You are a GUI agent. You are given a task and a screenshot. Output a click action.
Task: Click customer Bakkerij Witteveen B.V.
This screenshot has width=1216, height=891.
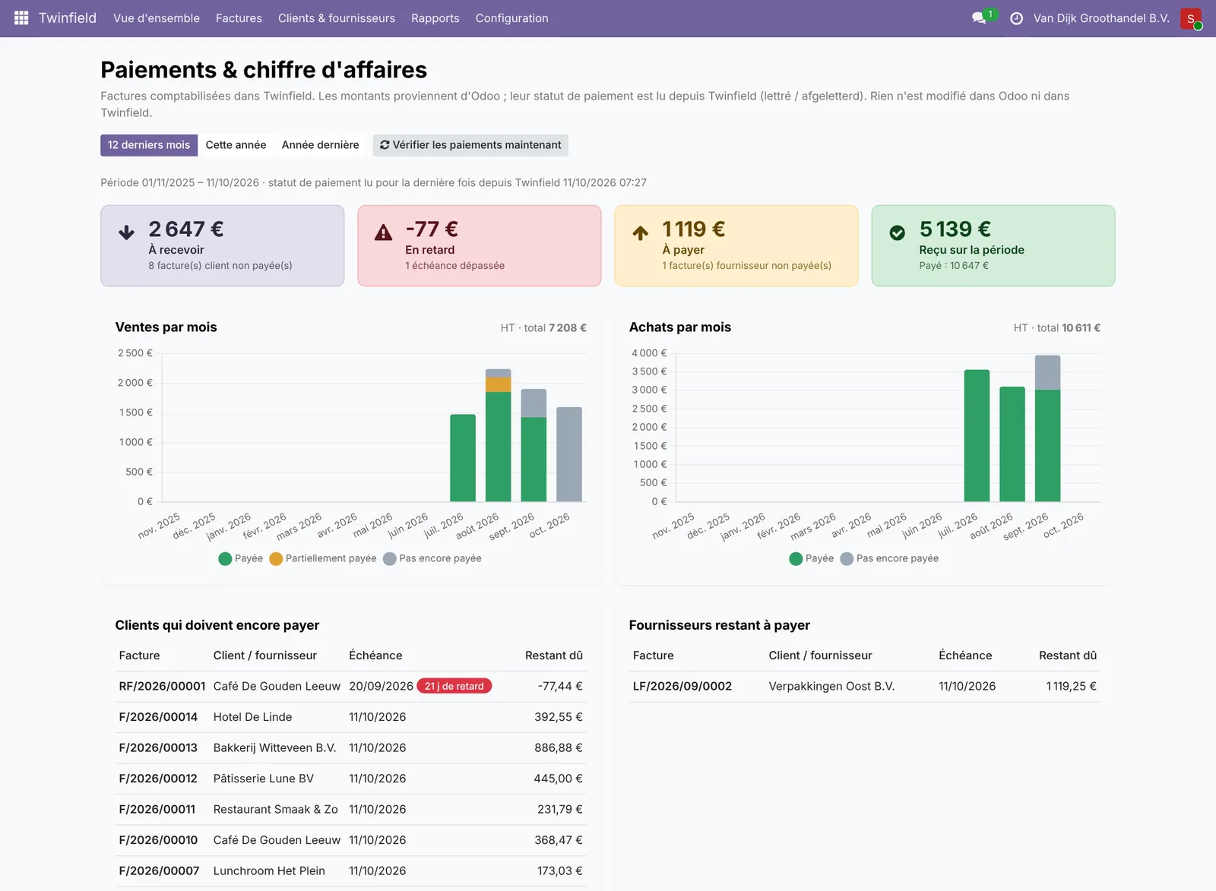tap(274, 748)
